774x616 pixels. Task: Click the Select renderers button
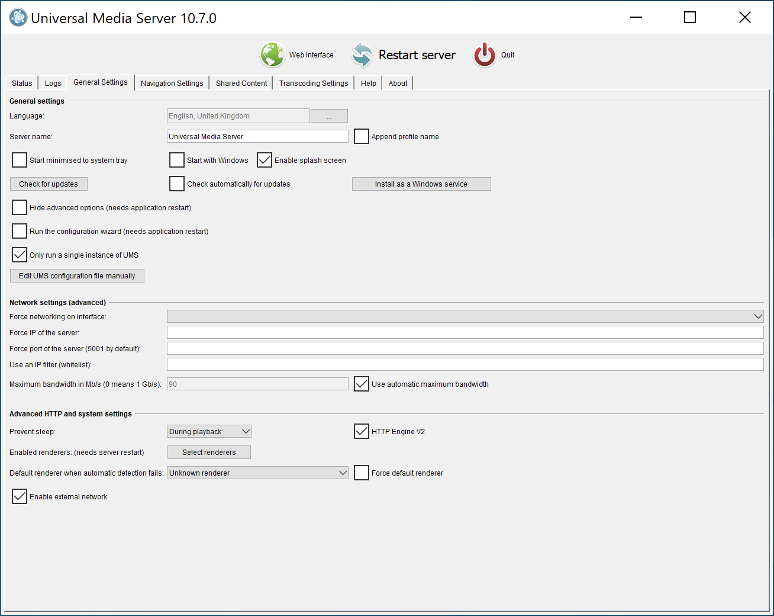(x=209, y=452)
